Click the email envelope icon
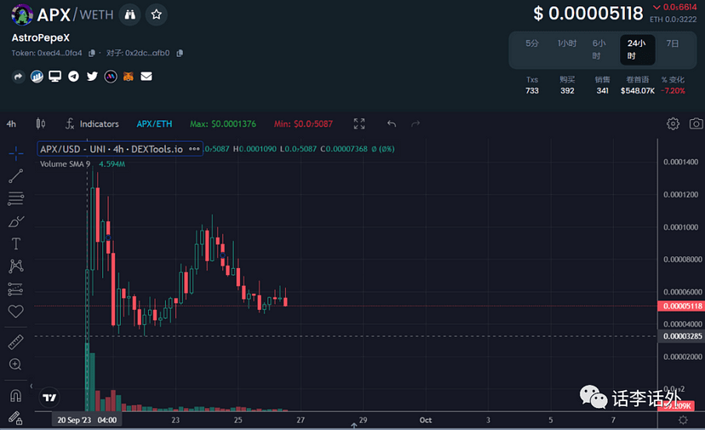This screenshot has height=430, width=705. click(x=146, y=77)
